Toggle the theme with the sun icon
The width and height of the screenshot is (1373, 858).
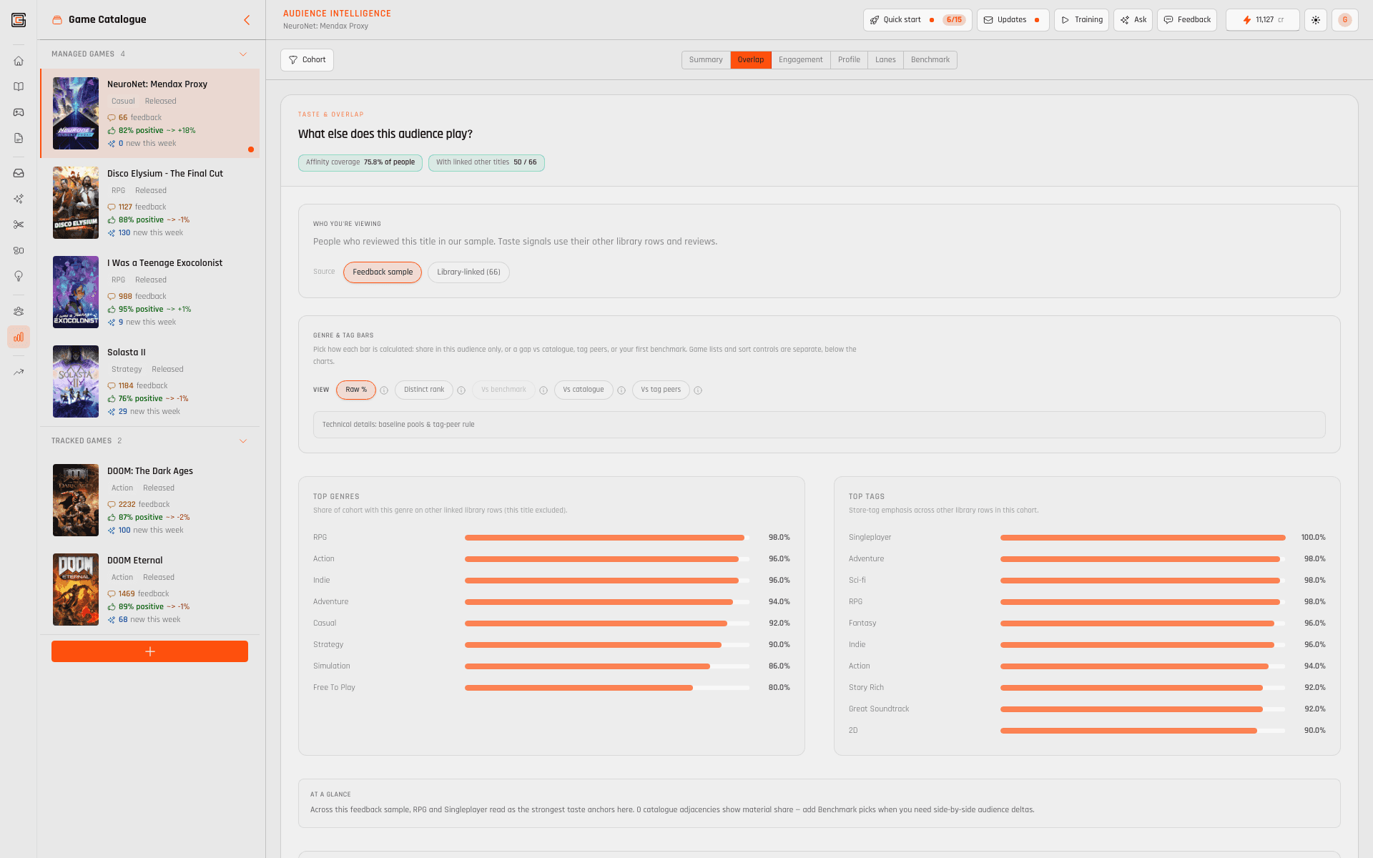point(1316,19)
